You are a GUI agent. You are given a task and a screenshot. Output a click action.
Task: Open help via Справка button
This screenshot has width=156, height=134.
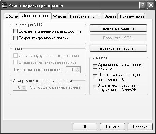tap(140, 127)
